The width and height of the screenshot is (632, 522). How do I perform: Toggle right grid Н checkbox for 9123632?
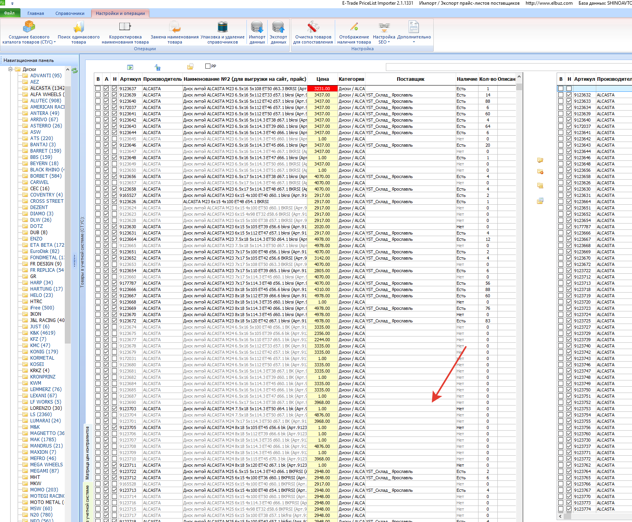[x=569, y=95]
